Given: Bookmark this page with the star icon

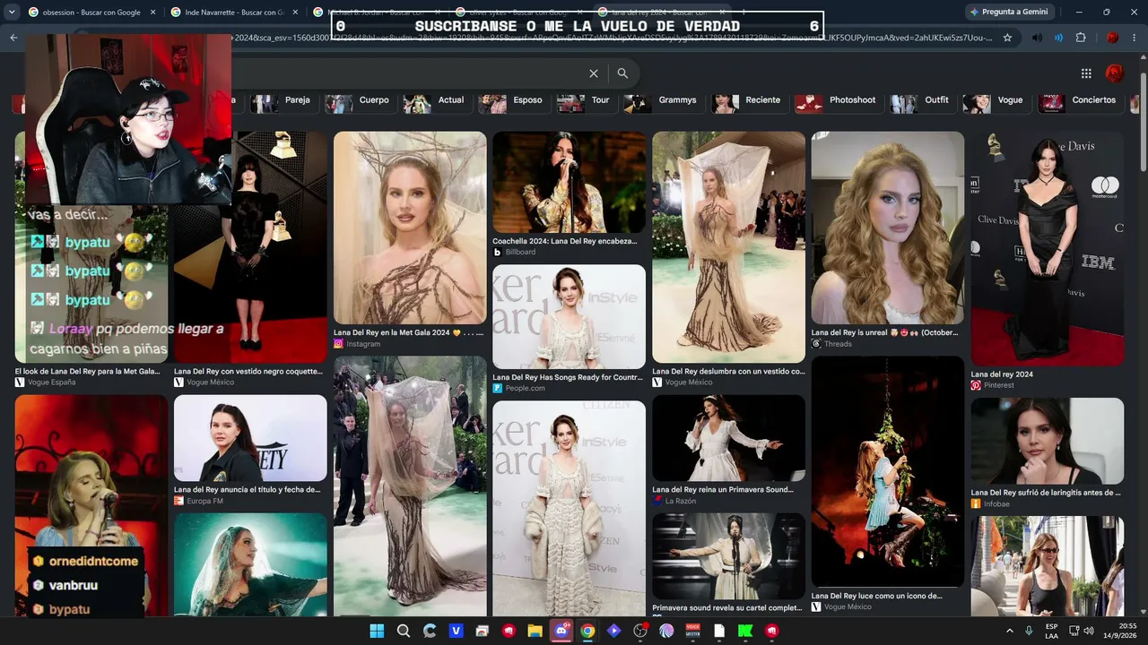Looking at the screenshot, I should [x=1007, y=38].
